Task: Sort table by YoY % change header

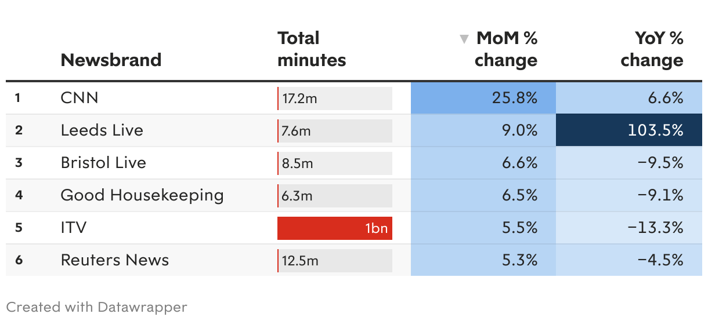Action: pos(652,49)
